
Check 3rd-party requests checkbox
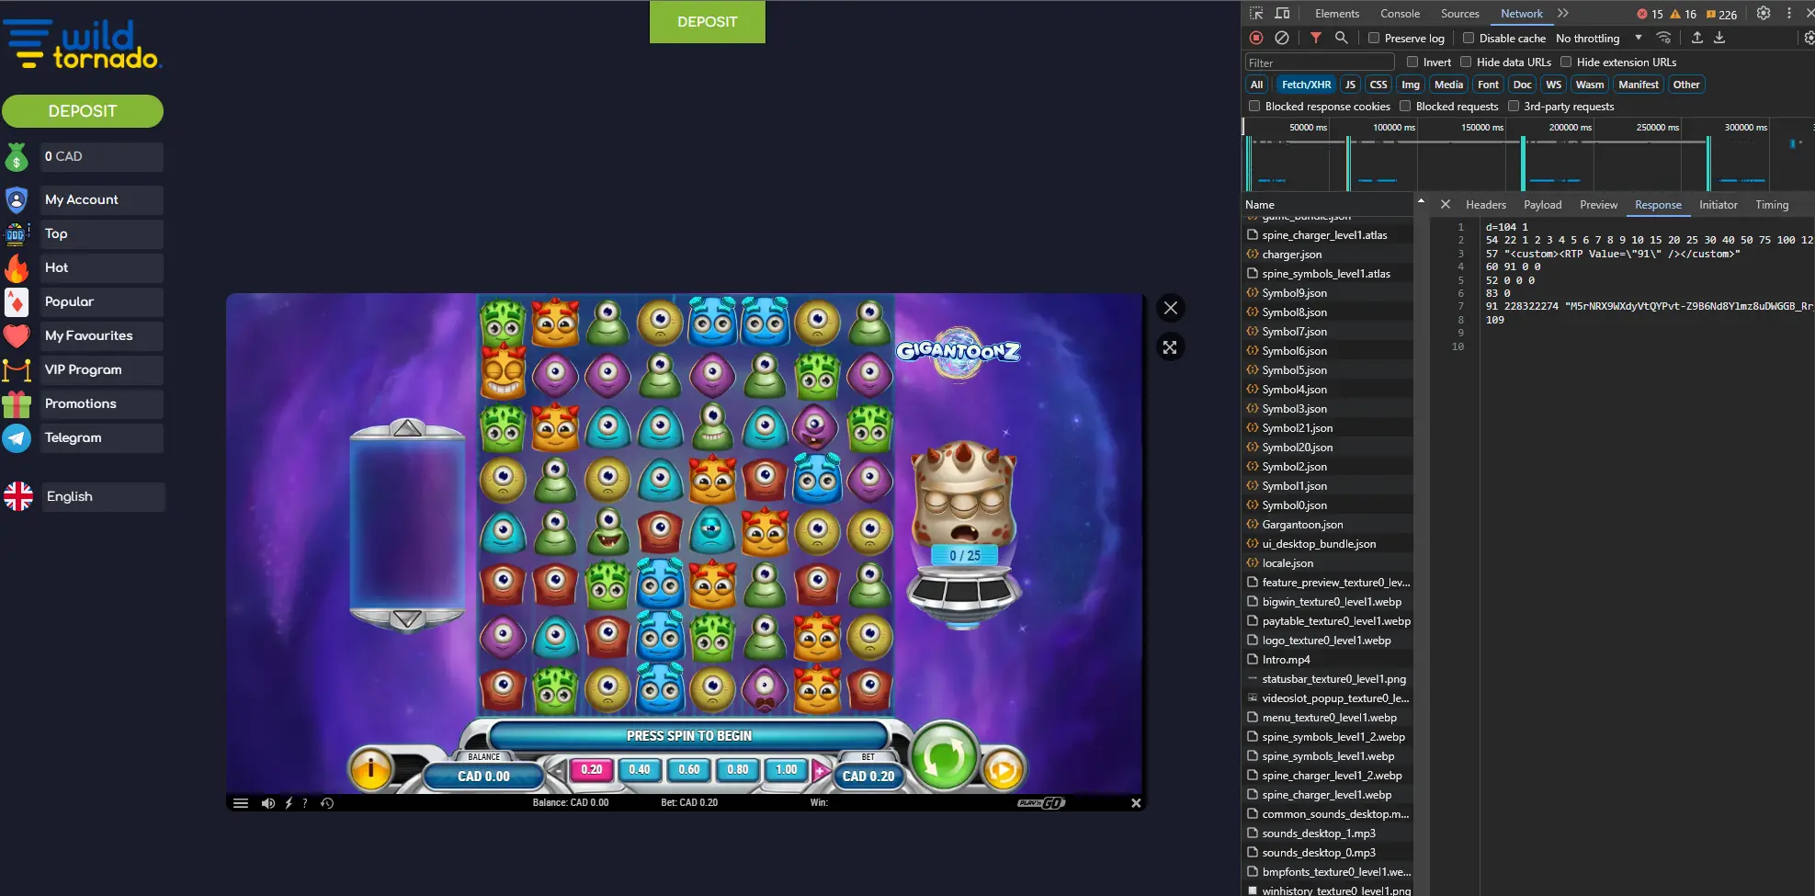pyautogui.click(x=1514, y=106)
